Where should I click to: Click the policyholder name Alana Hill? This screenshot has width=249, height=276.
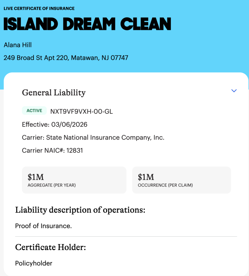[18, 45]
